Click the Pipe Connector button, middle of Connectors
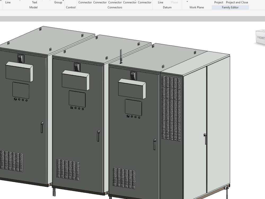Viewport: 265px width, 199px height. pyautogui.click(x=115, y=2)
